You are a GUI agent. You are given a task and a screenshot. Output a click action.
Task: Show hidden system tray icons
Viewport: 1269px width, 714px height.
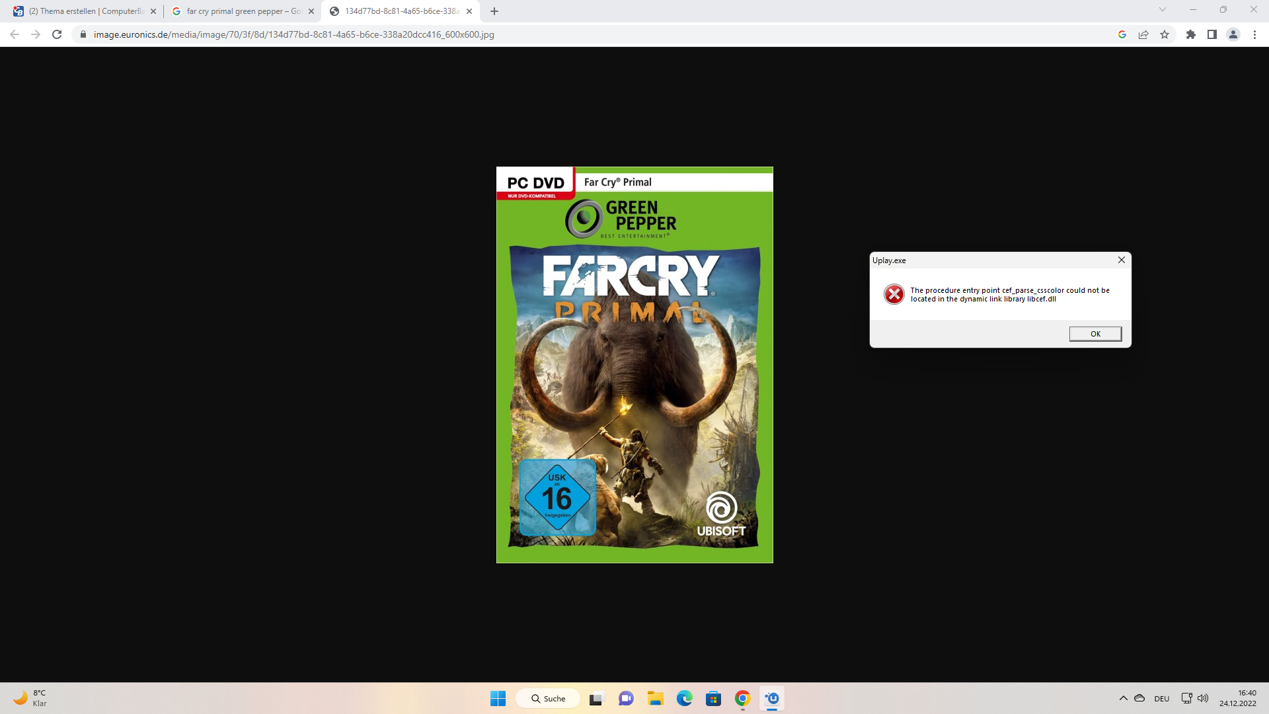coord(1123,698)
